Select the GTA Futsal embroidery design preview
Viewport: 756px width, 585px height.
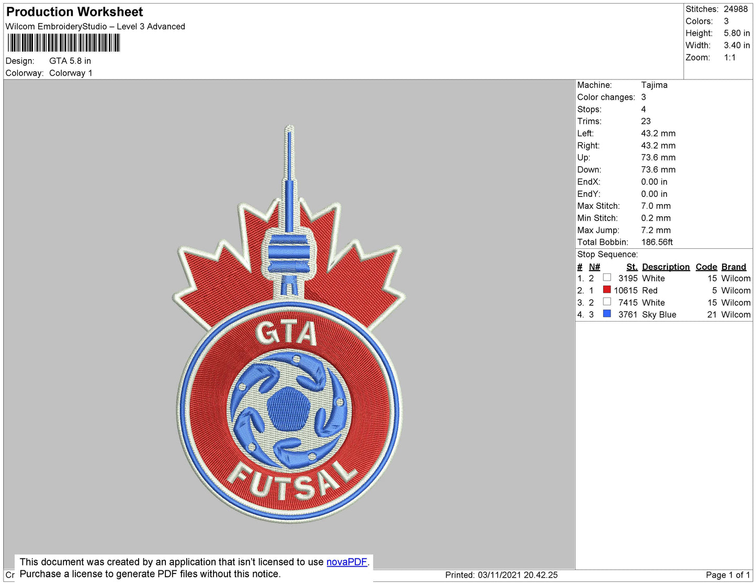(x=289, y=323)
